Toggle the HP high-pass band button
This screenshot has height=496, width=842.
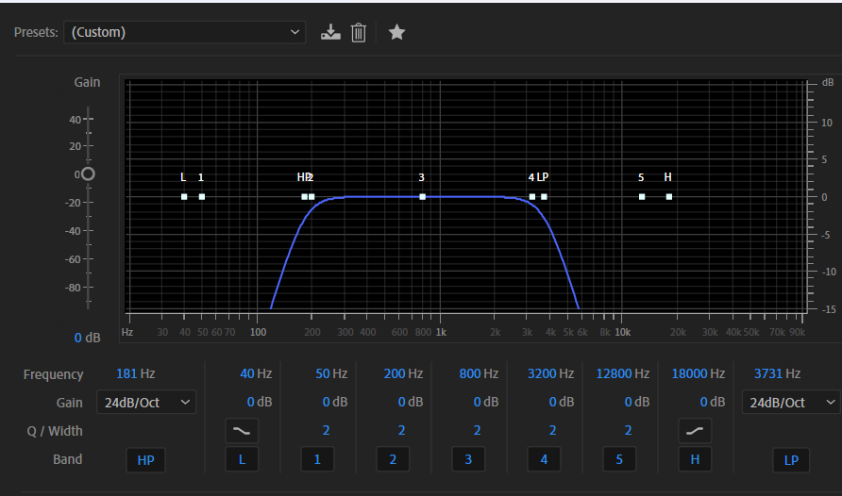coord(145,460)
